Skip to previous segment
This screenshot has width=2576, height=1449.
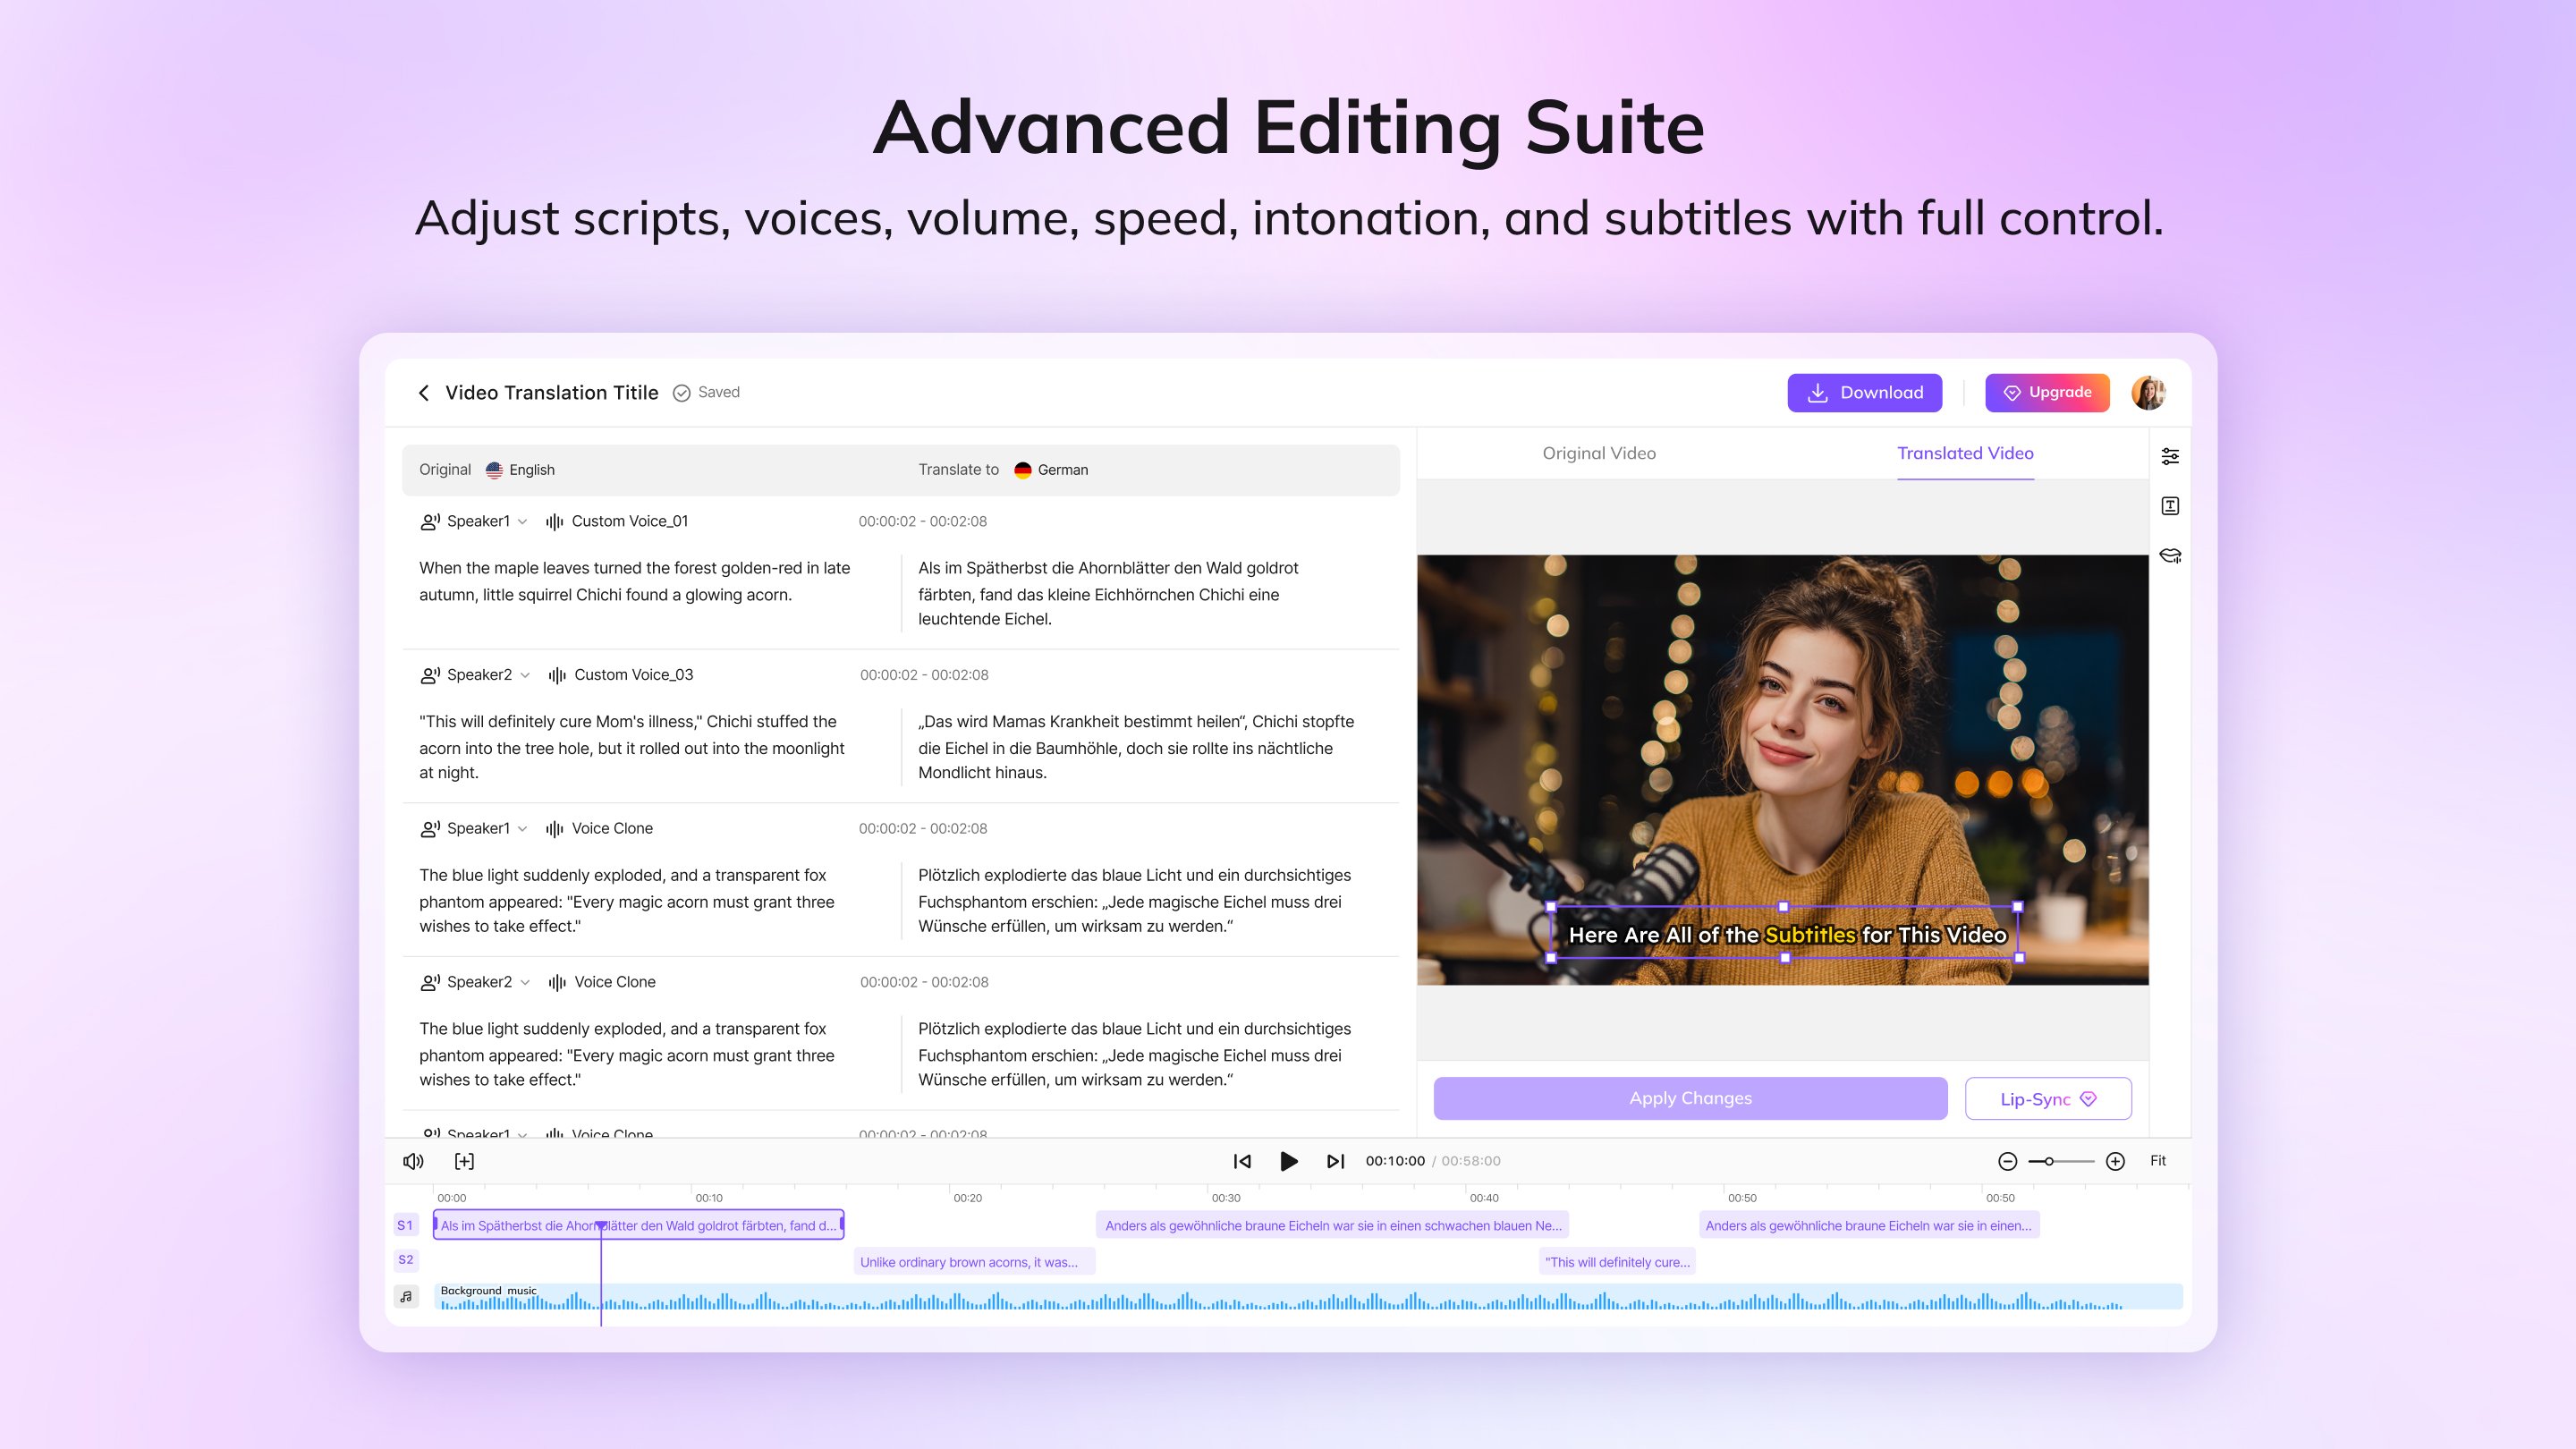[1242, 1161]
